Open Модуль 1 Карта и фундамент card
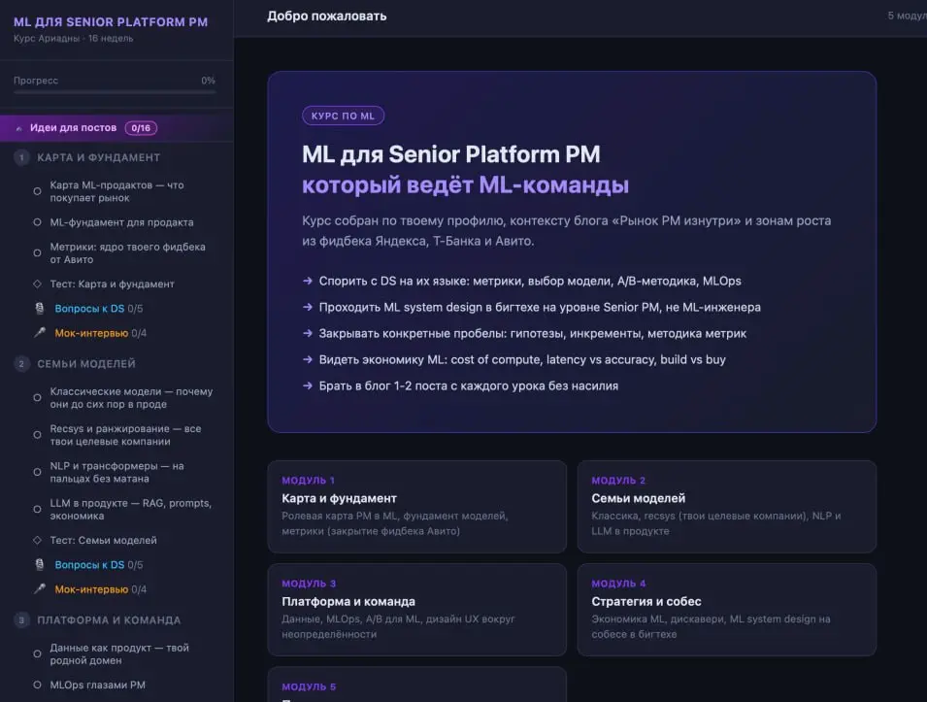The width and height of the screenshot is (927, 702). point(416,507)
